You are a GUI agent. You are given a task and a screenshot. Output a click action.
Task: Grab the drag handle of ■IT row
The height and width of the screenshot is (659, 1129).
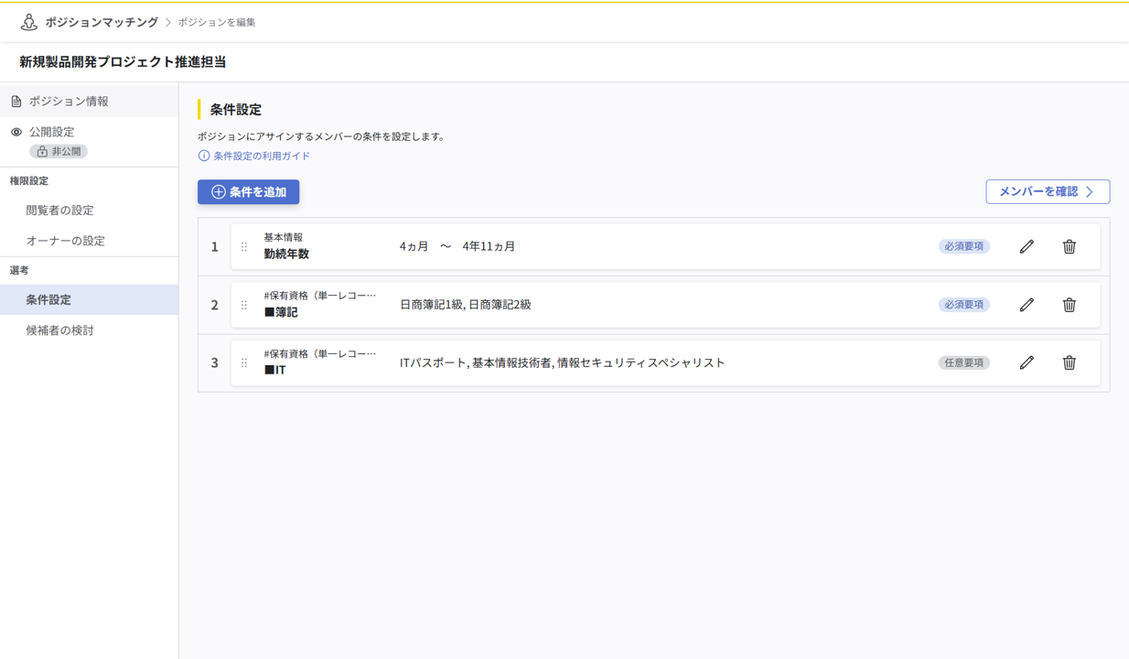coord(244,362)
